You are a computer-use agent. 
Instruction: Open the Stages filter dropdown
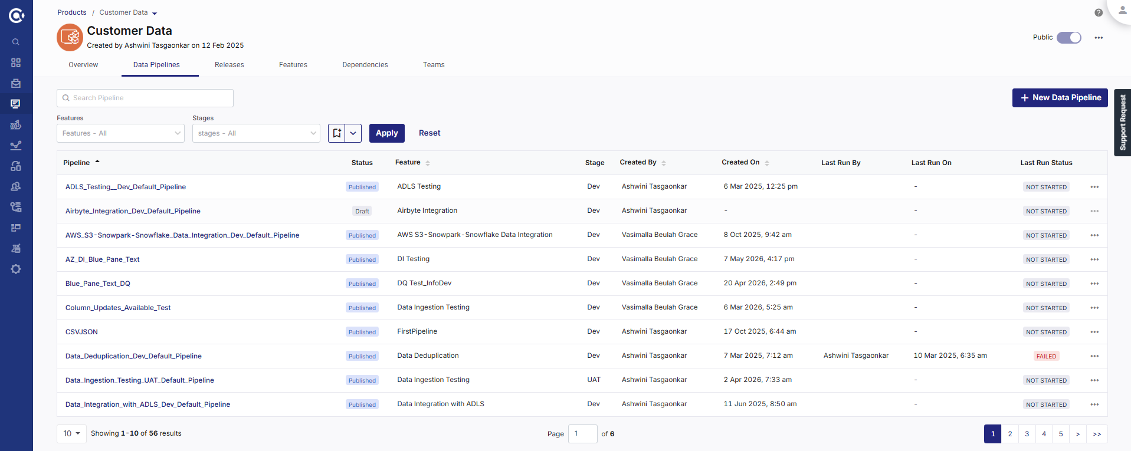click(256, 133)
